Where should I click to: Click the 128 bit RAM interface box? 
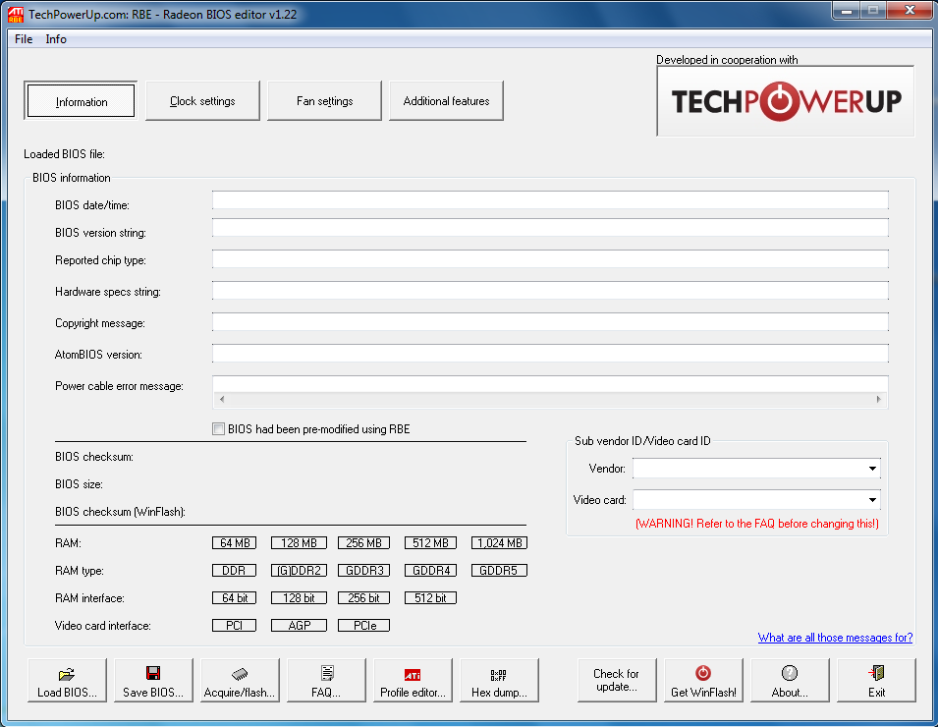300,597
